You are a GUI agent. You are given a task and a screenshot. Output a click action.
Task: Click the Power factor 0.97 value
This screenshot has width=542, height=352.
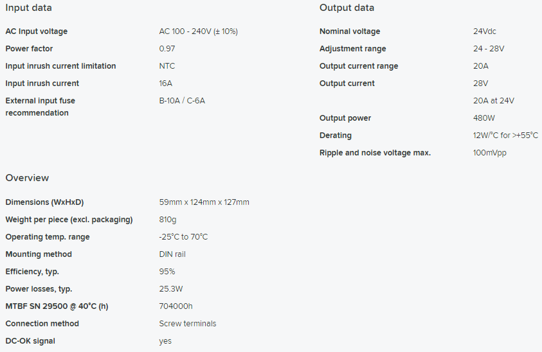tap(167, 48)
